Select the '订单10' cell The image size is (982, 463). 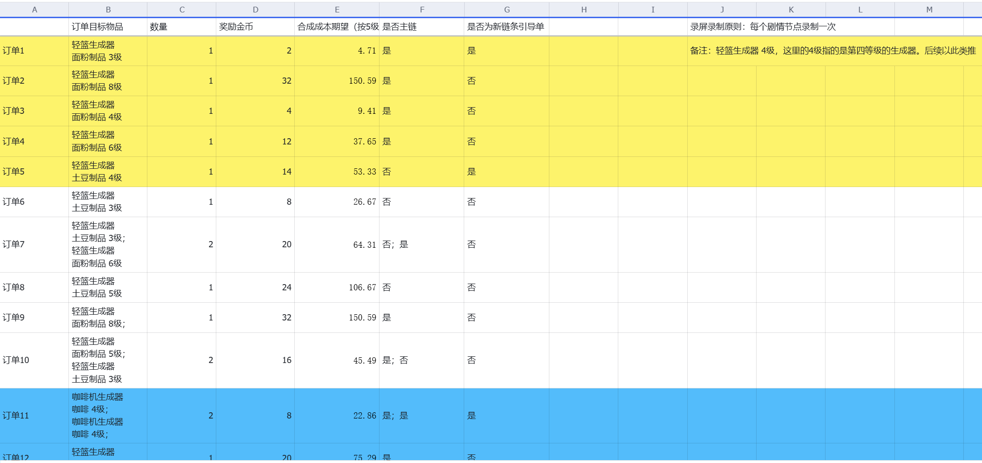(x=34, y=360)
